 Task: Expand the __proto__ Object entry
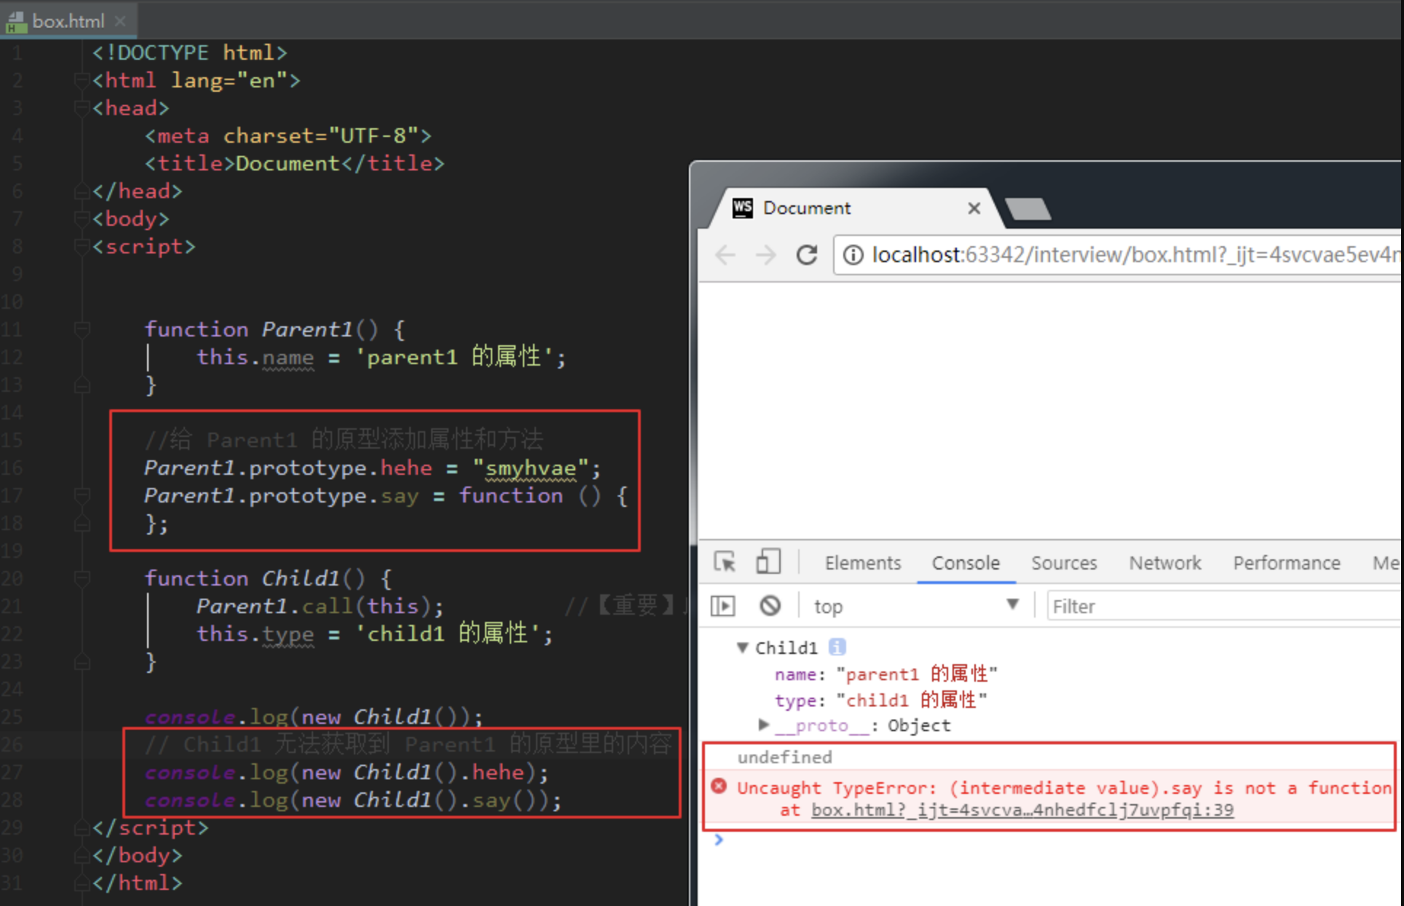763,725
